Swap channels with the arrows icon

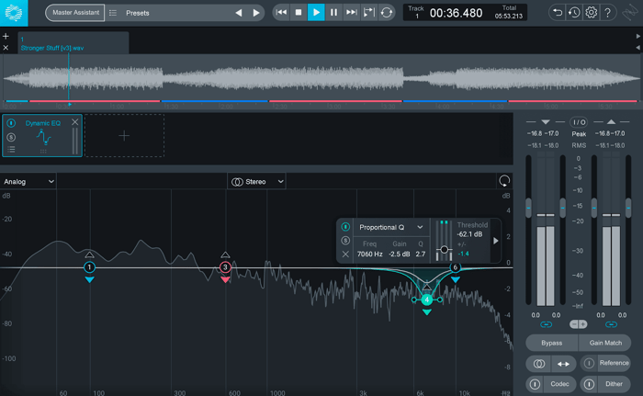[x=563, y=364]
